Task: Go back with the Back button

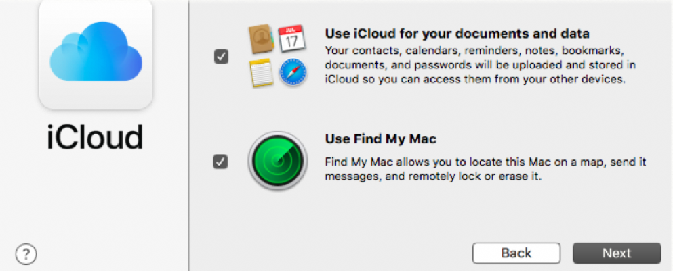Action: pyautogui.click(x=516, y=253)
